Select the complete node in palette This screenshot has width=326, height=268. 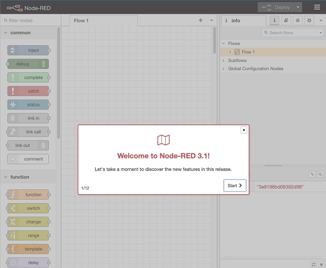[x=28, y=78]
